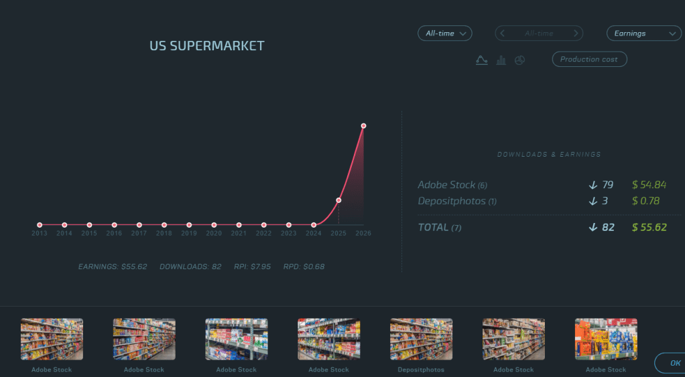Select the 2026 data point on chart

[363, 126]
